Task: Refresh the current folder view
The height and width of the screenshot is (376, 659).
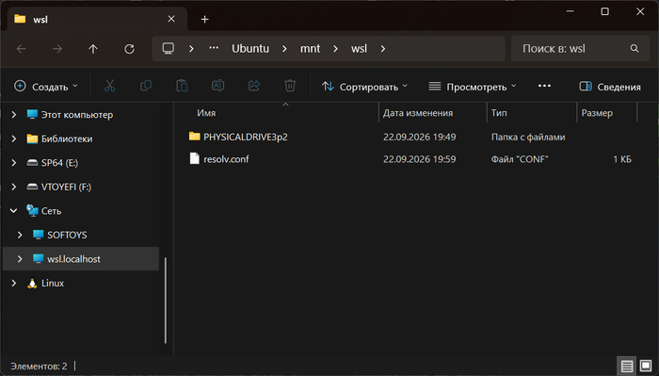Action: (x=129, y=49)
